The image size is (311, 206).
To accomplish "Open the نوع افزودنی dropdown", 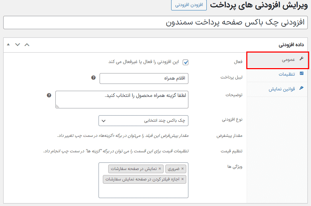I will (x=143, y=121).
